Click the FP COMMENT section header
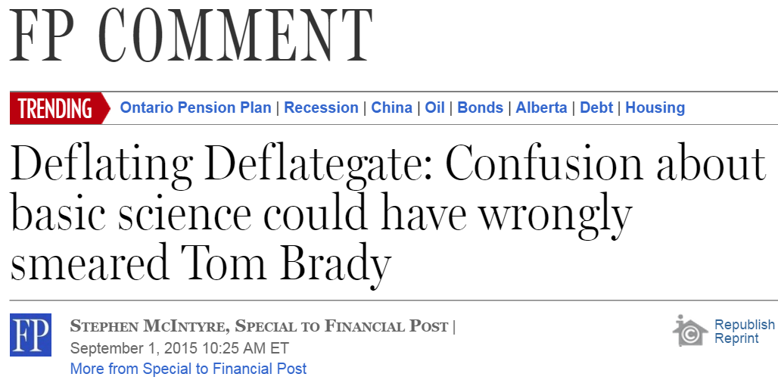 point(191,36)
